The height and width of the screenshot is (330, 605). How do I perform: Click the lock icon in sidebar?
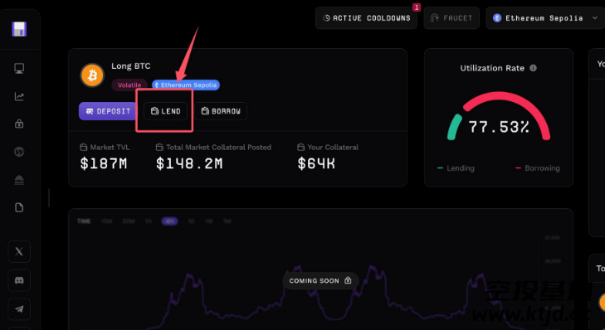pyautogui.click(x=19, y=124)
